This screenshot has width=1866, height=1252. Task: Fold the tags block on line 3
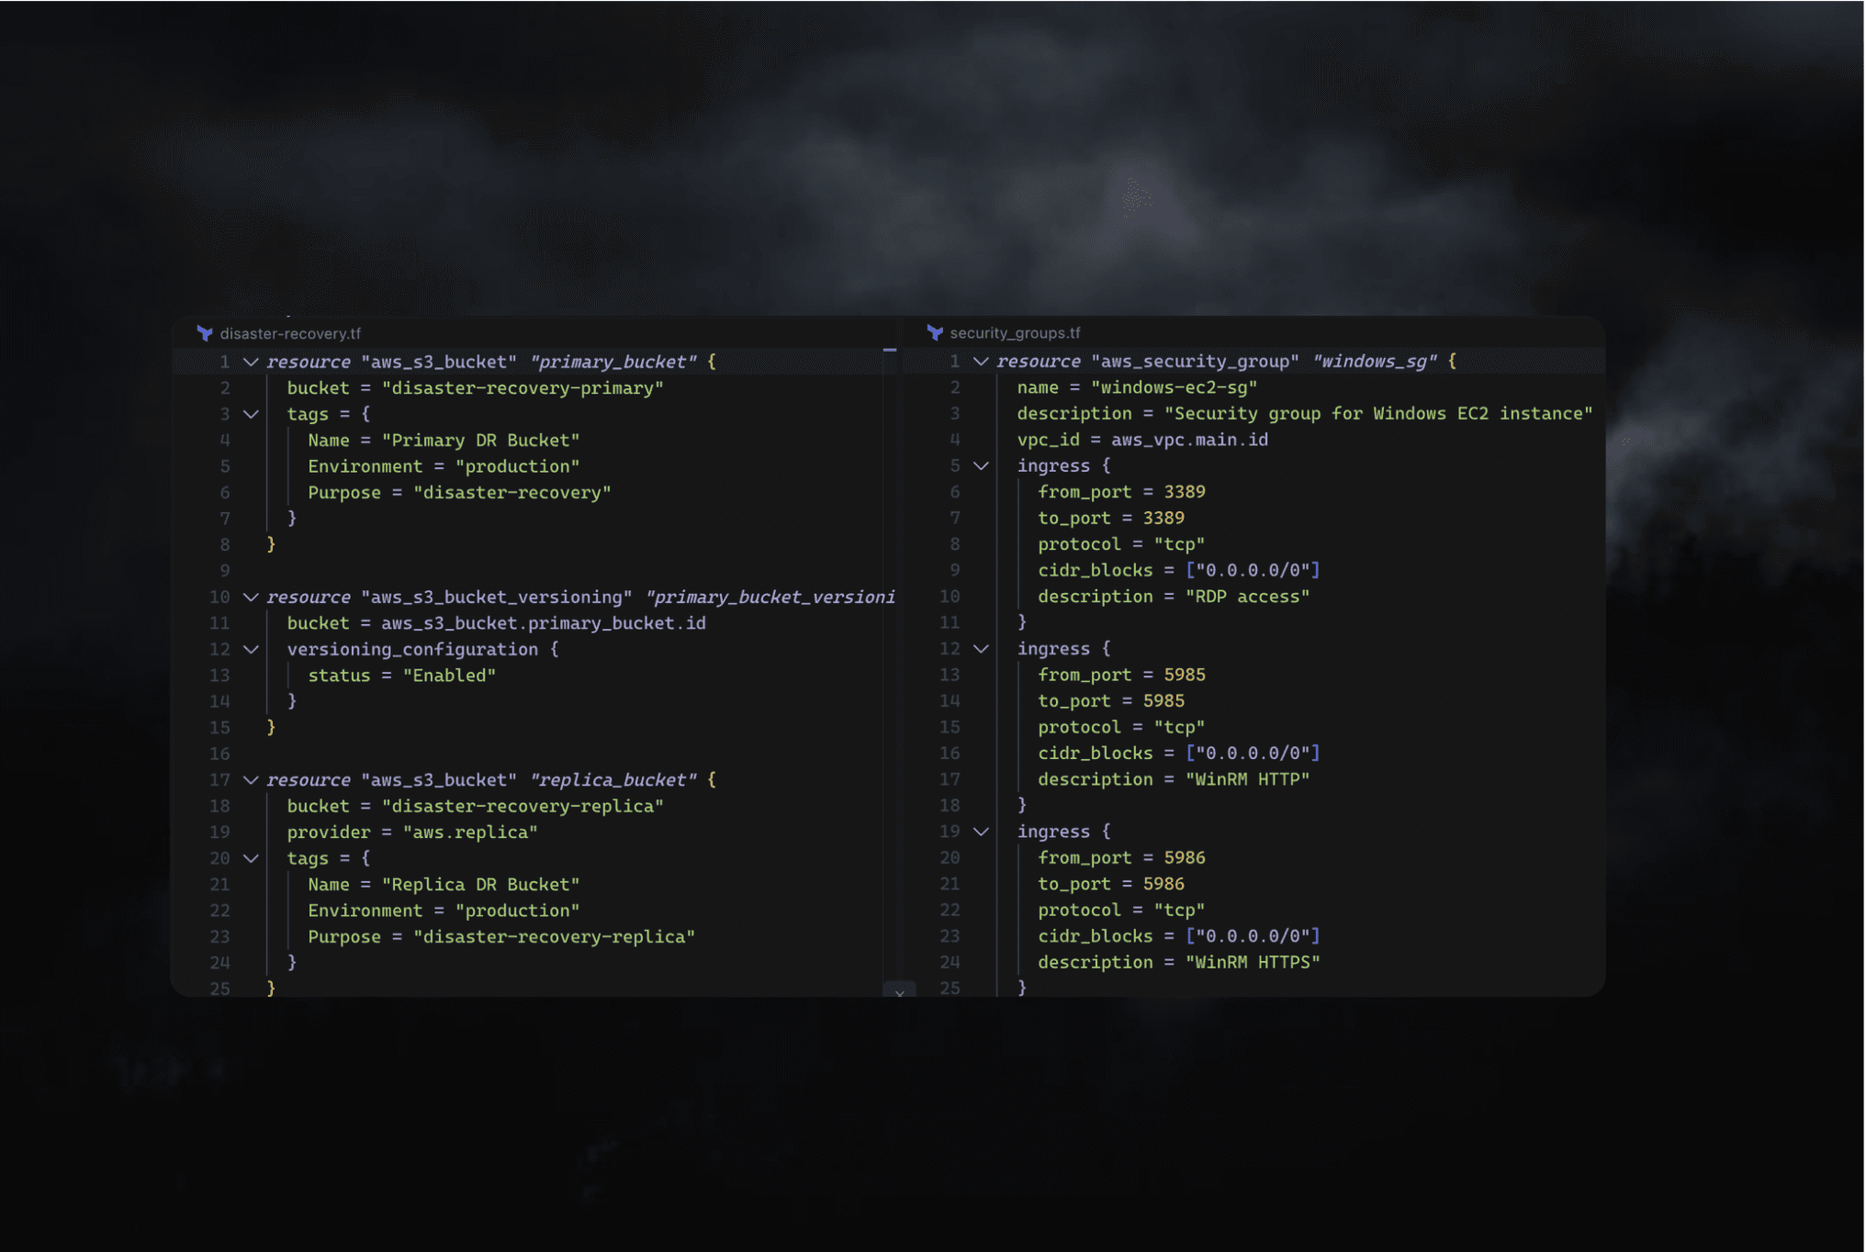coord(251,414)
